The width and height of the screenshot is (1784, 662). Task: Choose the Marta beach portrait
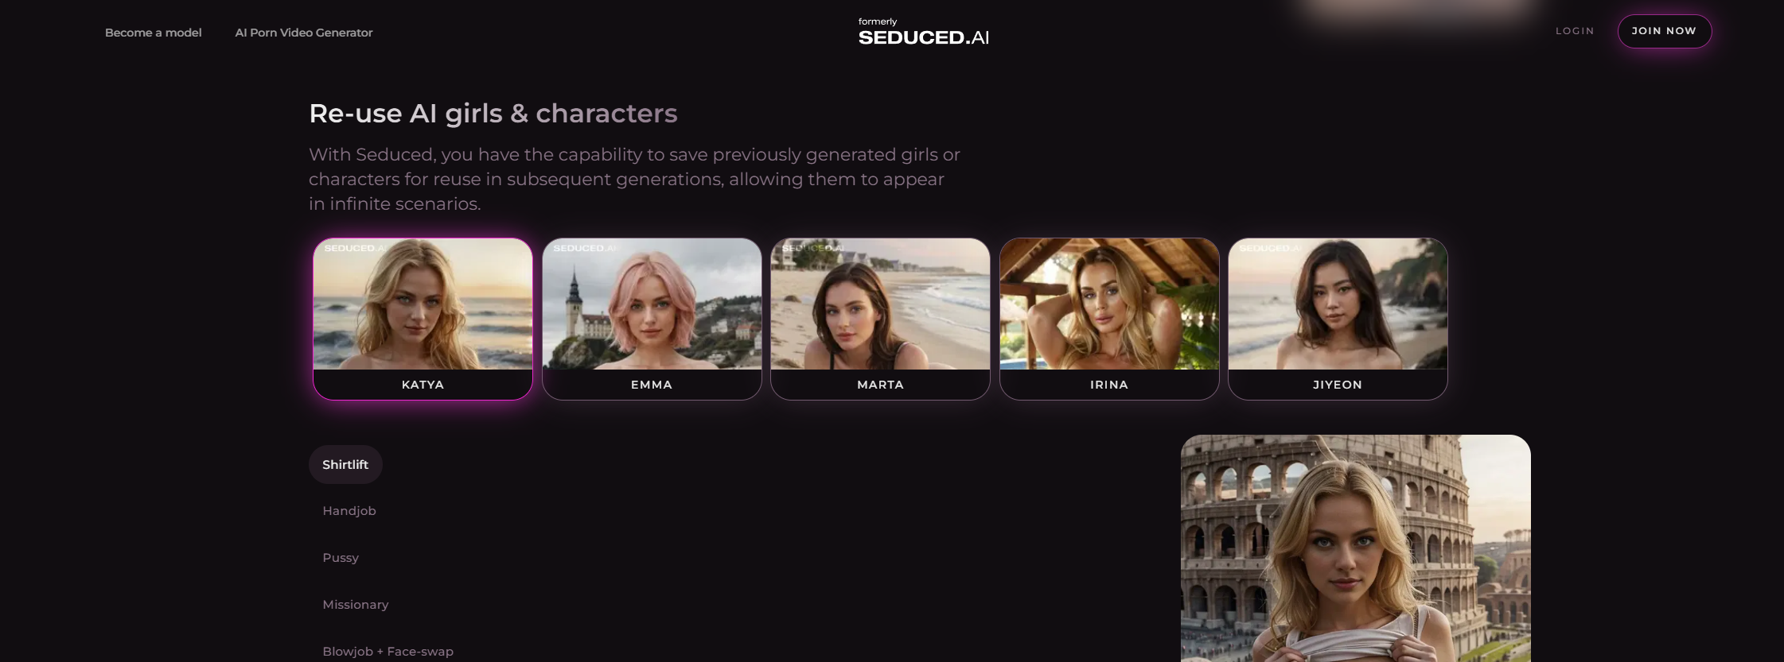tap(880, 304)
